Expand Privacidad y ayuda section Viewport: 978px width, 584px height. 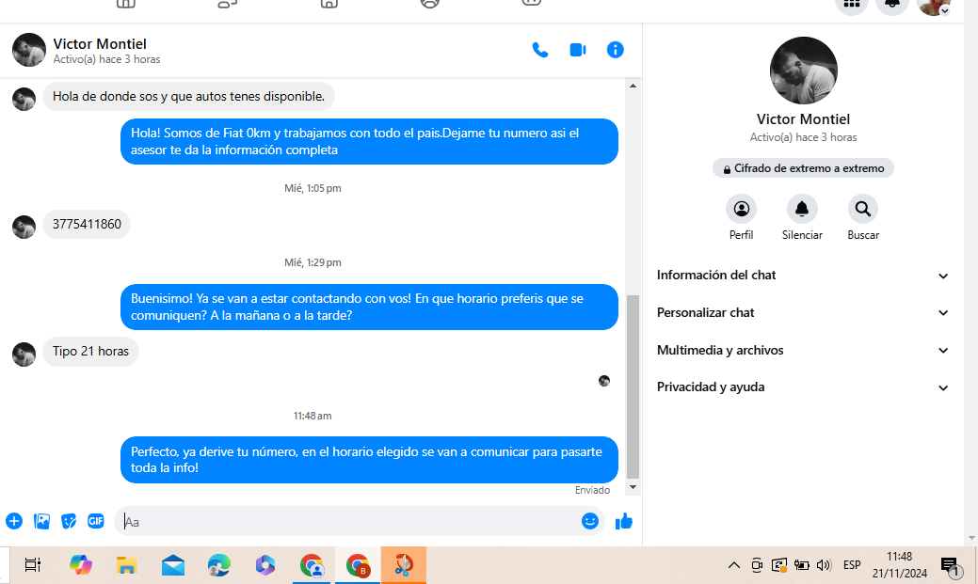(x=803, y=387)
